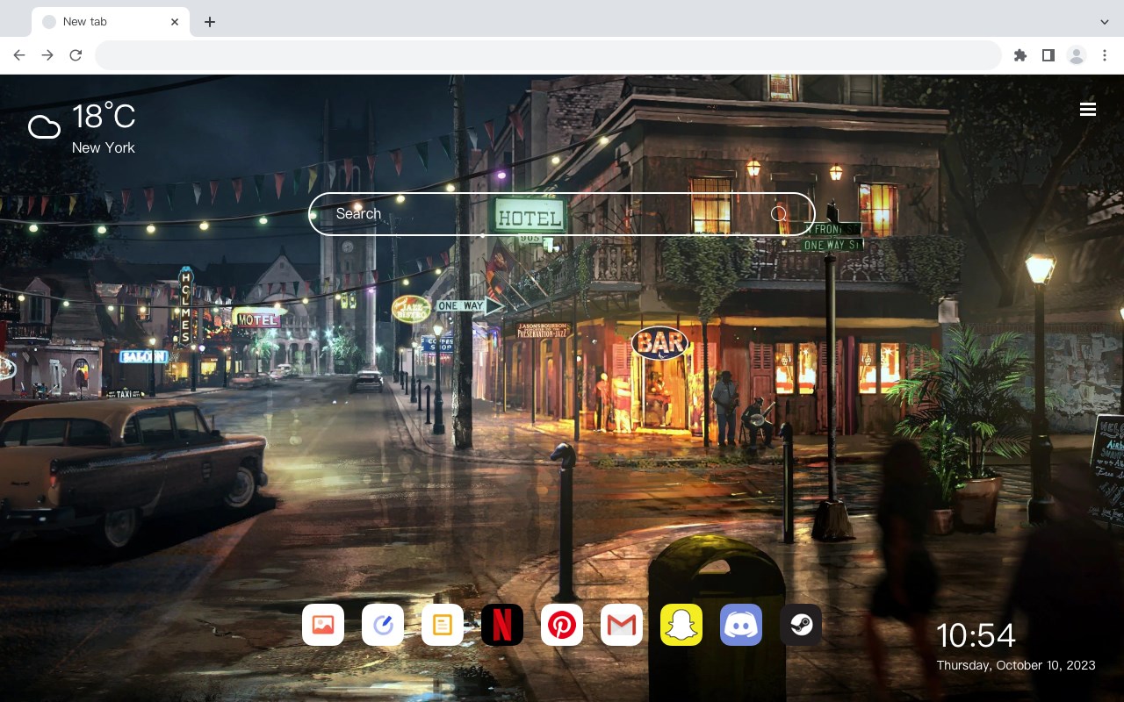The image size is (1124, 702).
Task: Open the orange picture gallery shortcut
Action: (323, 625)
